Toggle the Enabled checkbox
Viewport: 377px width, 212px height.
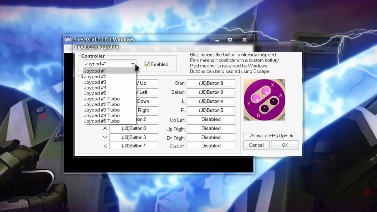(x=147, y=64)
